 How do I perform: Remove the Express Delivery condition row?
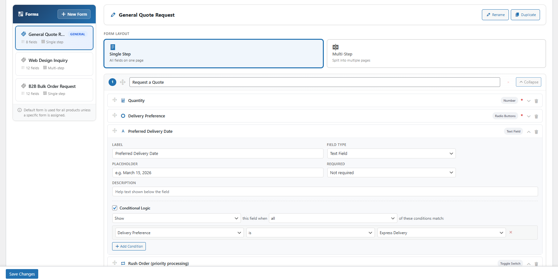[510, 233]
